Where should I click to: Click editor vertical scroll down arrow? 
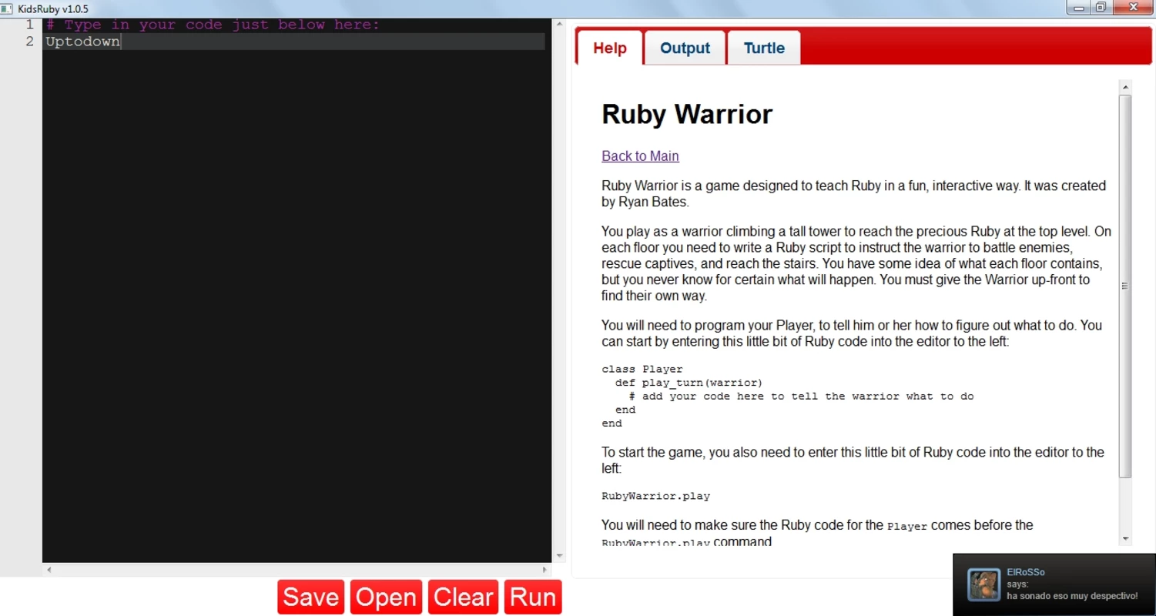pos(560,556)
